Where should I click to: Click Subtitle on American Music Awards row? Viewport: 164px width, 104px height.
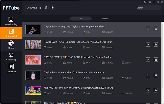tap(127, 78)
